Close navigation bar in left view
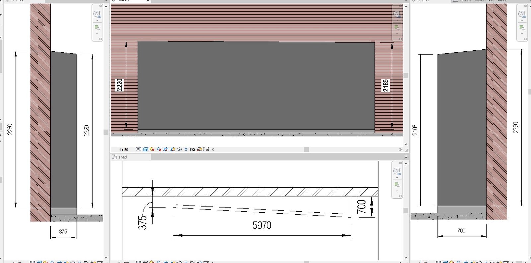The width and height of the screenshot is (531, 263). [x=101, y=6]
